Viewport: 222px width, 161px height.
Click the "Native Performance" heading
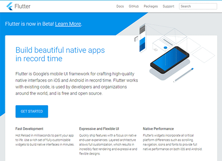[x=158, y=129]
